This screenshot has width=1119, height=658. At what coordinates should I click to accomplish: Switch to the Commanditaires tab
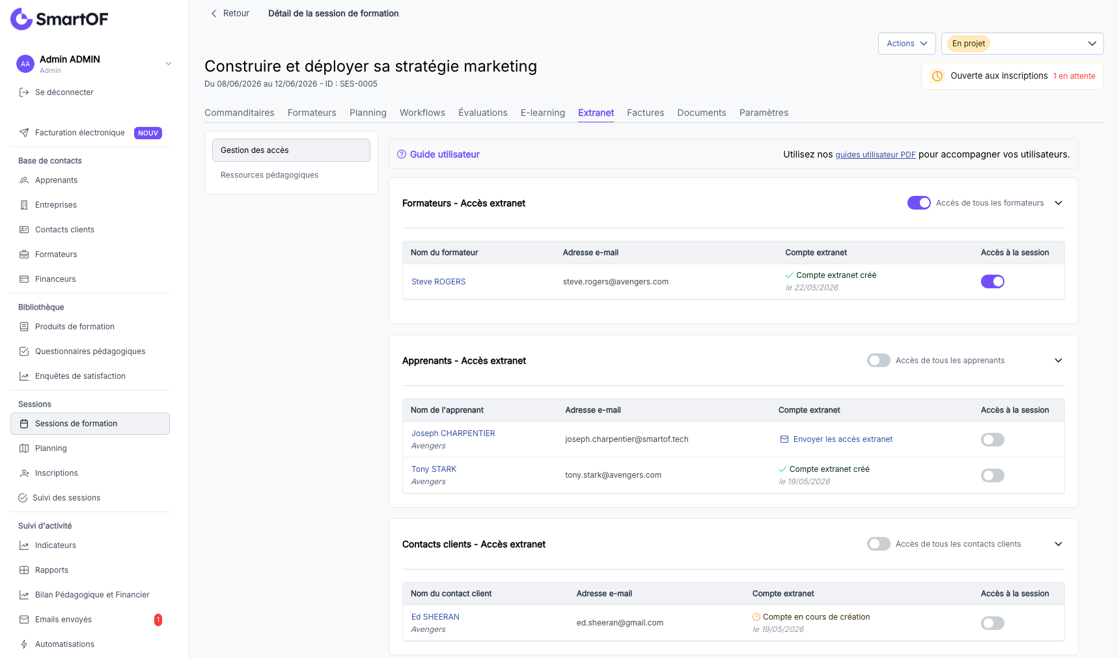coord(240,113)
